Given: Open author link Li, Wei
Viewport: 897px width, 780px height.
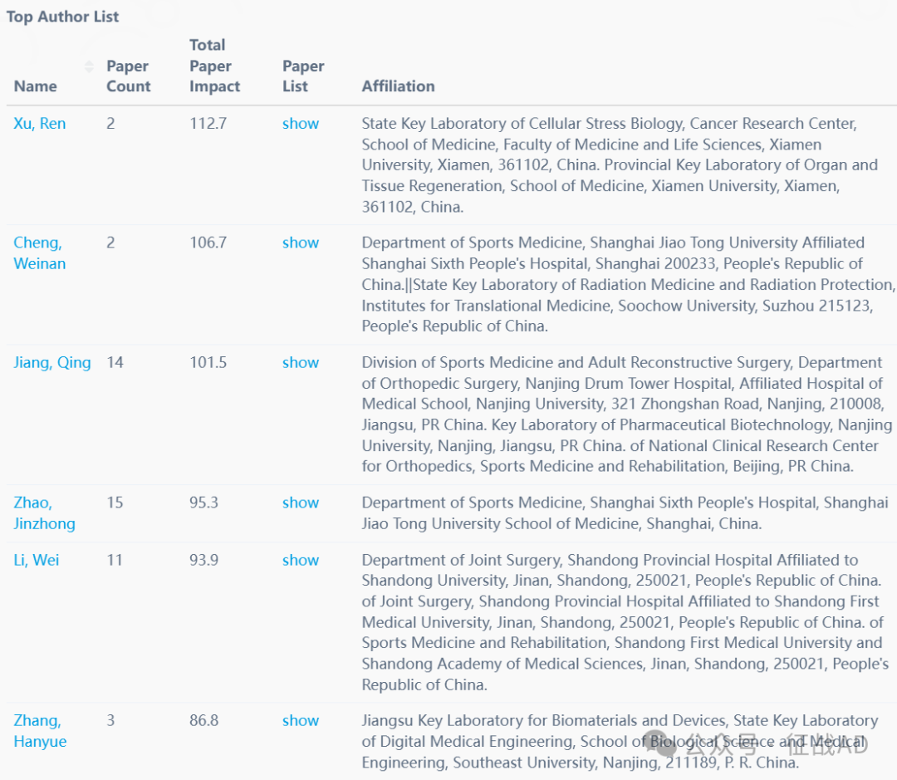Looking at the screenshot, I should pyautogui.click(x=36, y=560).
